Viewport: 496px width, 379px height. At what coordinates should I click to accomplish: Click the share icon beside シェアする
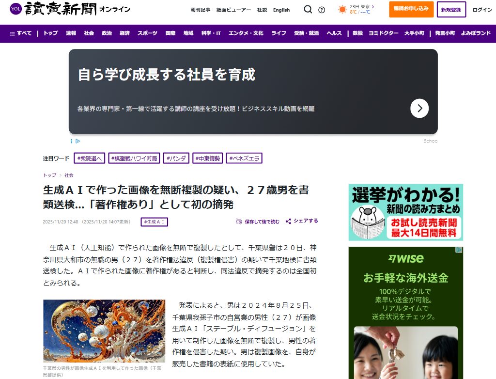(288, 221)
